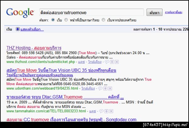Promote the thzhost.com result with up-arrow icon
189x128 pixels.
(x=112, y=62)
